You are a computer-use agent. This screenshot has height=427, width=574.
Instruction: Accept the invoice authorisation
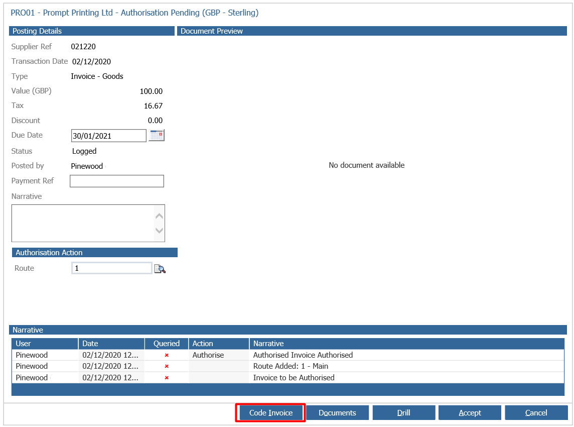tap(470, 413)
